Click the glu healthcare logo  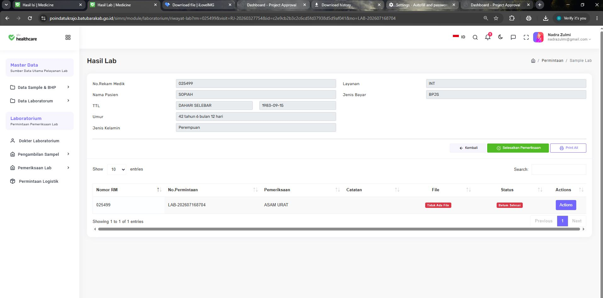pyautogui.click(x=23, y=37)
